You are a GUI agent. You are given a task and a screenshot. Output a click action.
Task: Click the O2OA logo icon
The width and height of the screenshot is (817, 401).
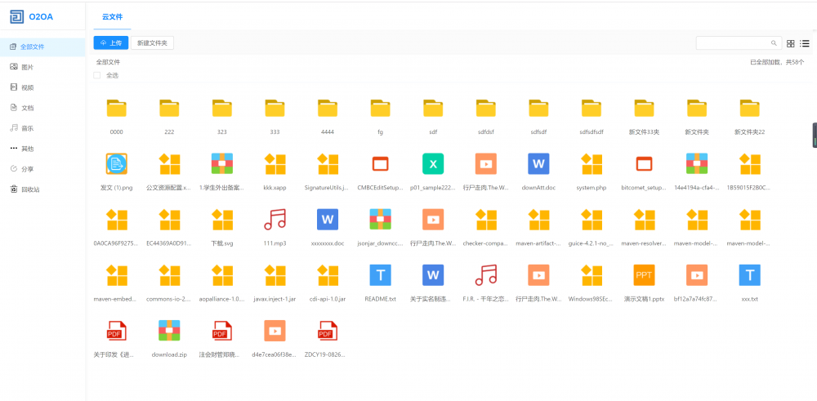tap(16, 17)
